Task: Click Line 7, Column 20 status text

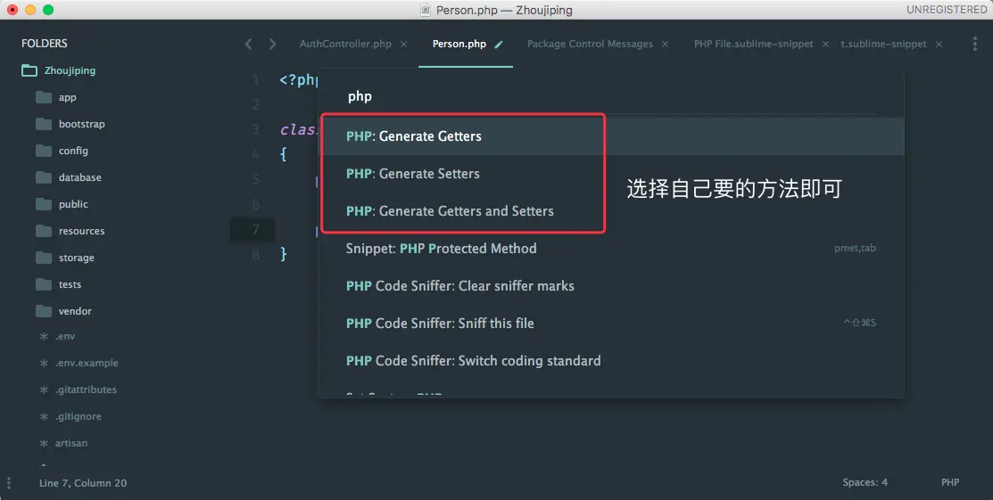Action: pyautogui.click(x=83, y=483)
